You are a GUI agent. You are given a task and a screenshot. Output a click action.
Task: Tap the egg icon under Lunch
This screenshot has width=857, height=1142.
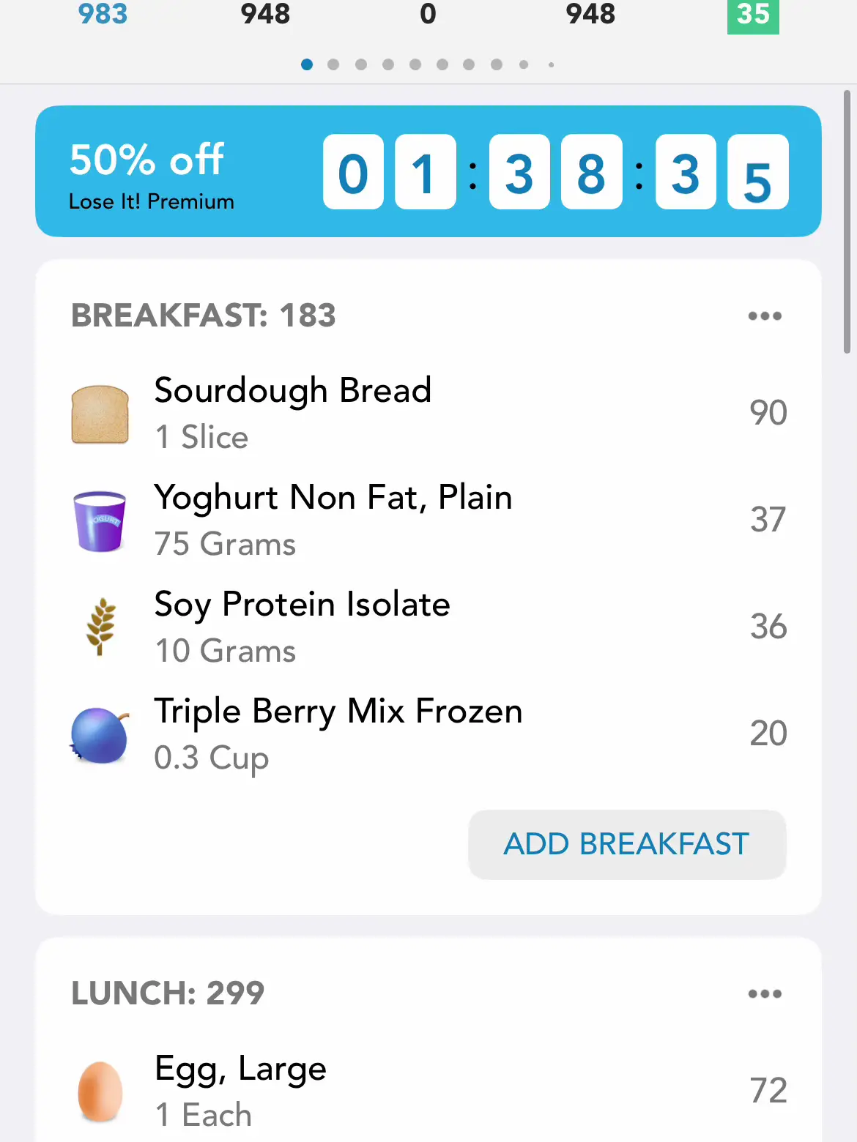pos(100,1091)
